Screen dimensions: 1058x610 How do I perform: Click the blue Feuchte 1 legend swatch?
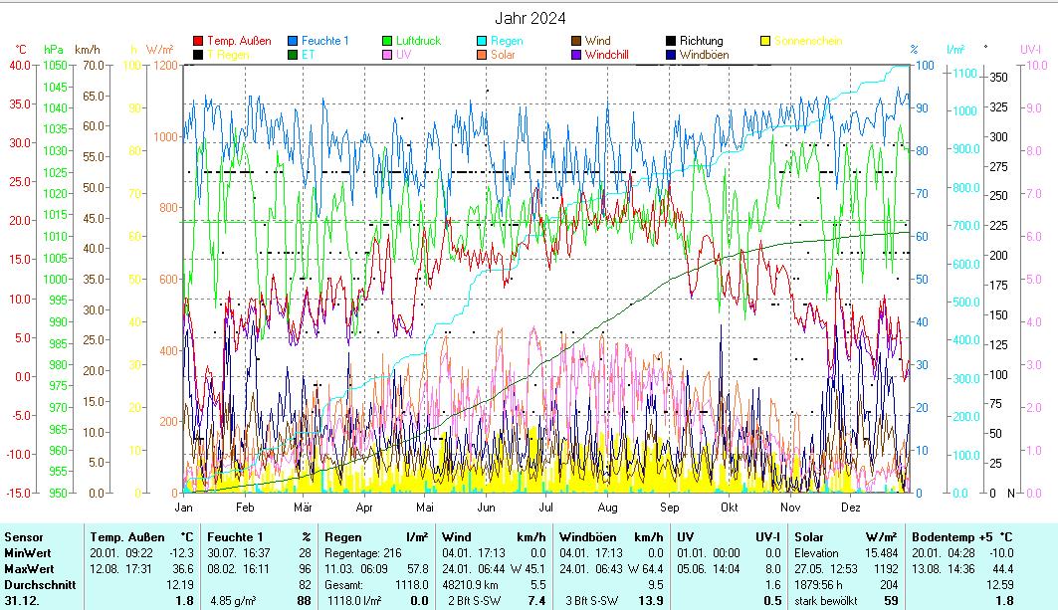click(293, 41)
